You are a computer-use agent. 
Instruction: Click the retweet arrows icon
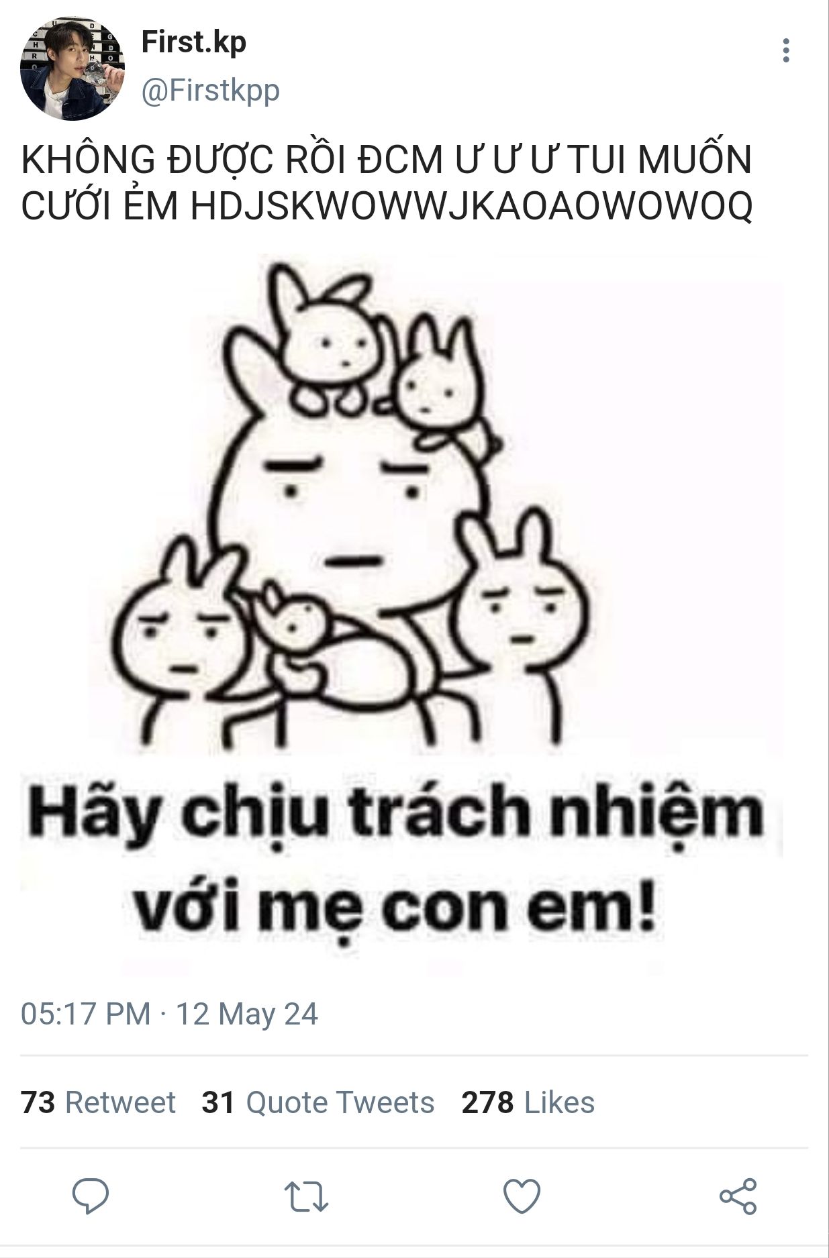[x=306, y=1197]
